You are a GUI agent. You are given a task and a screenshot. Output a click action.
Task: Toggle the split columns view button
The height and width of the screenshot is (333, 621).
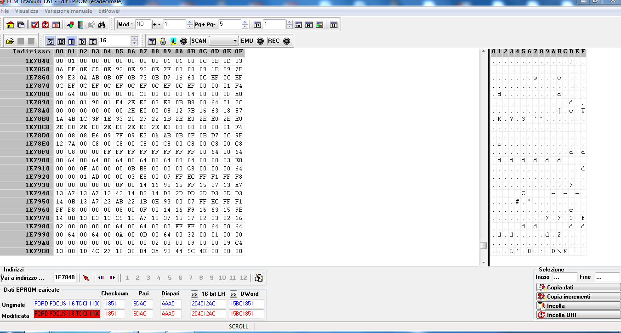(72, 41)
